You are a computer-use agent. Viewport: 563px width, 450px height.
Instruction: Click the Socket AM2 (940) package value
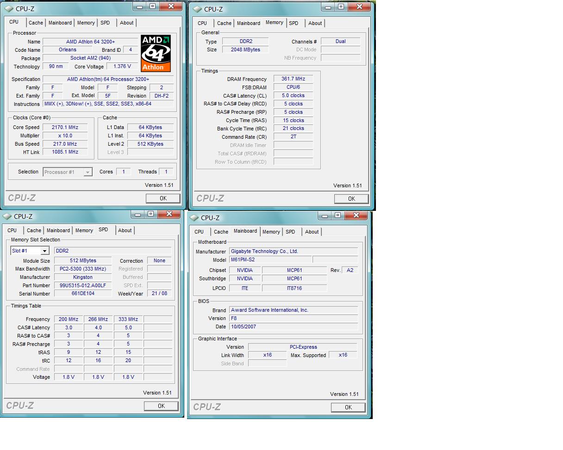click(90, 58)
